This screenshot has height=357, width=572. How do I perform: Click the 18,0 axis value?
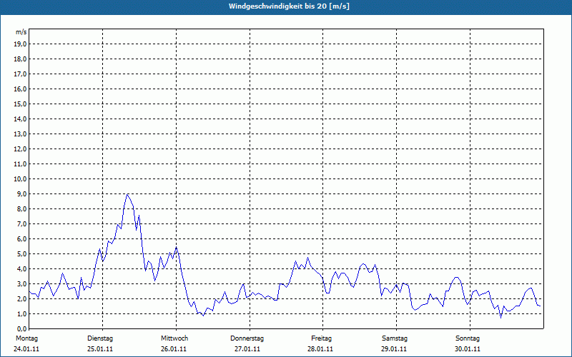(21, 59)
